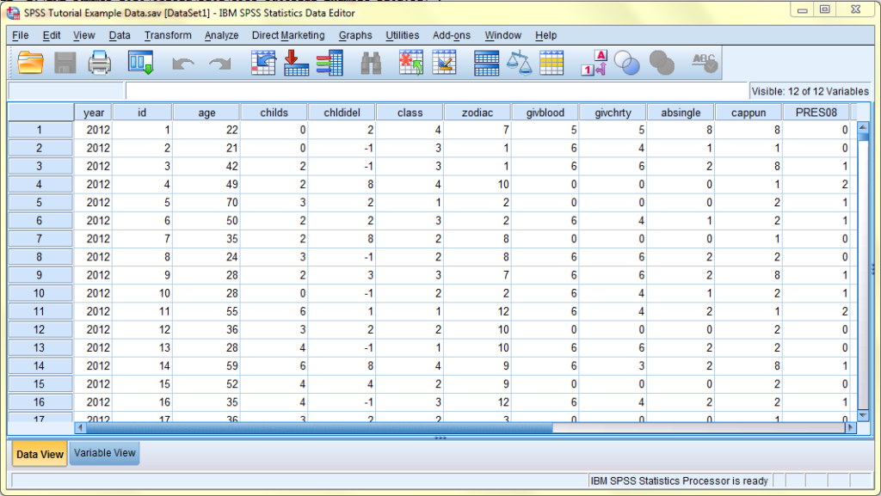Click the age cell showing 42
This screenshot has height=496, width=881.
pos(206,166)
